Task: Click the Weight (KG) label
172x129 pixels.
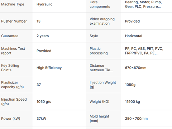Action: pos(99,102)
